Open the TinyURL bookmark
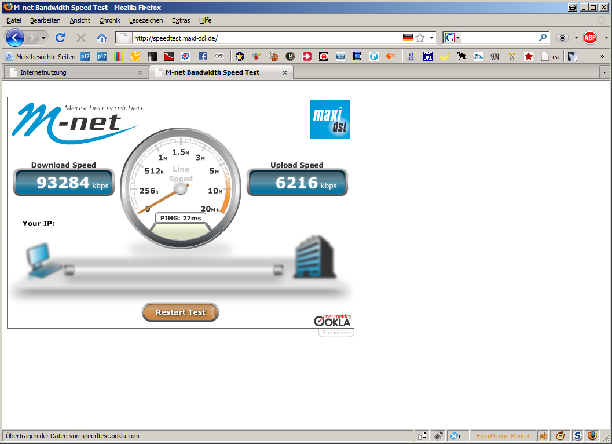 428,56
